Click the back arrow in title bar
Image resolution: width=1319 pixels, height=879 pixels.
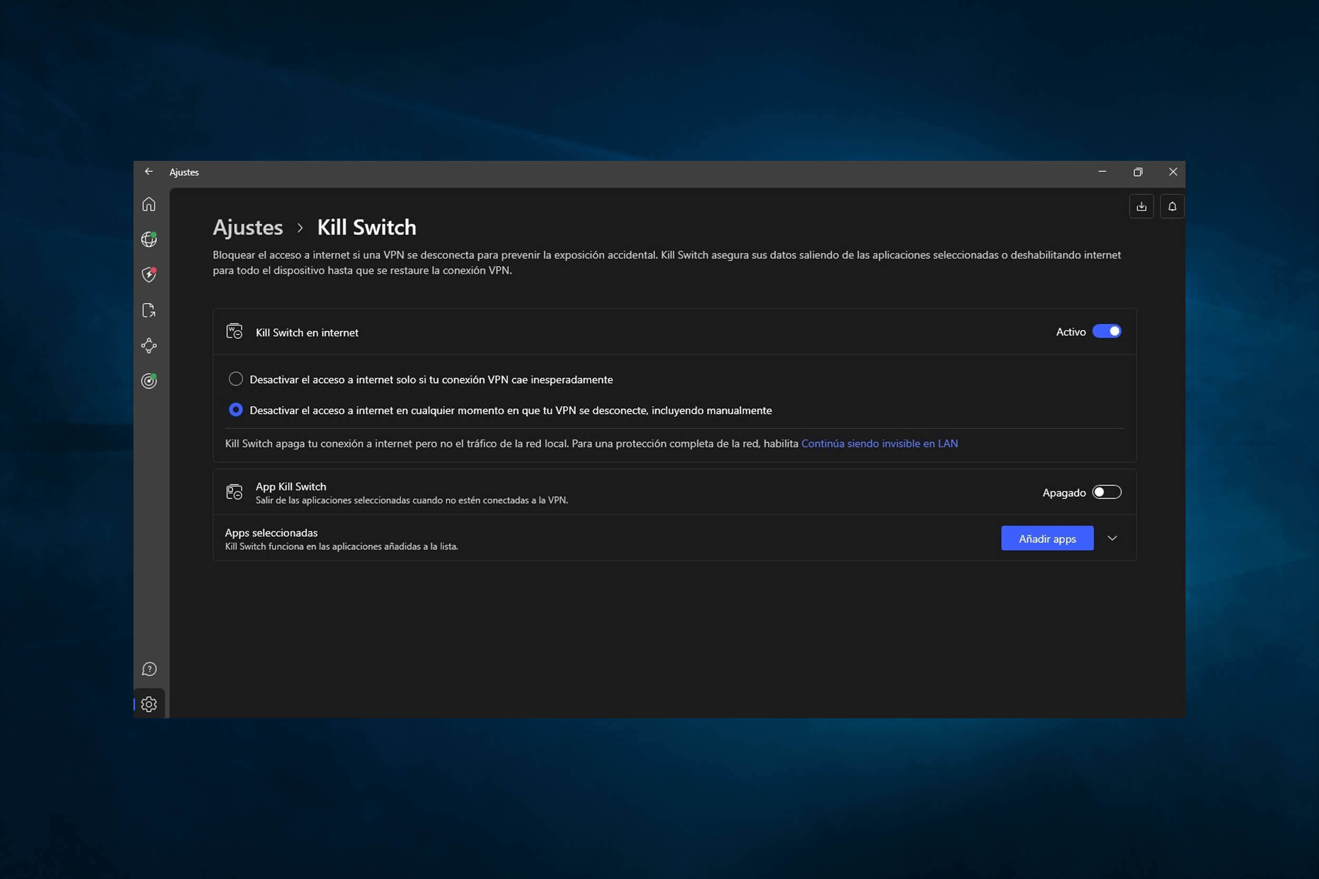pyautogui.click(x=149, y=171)
